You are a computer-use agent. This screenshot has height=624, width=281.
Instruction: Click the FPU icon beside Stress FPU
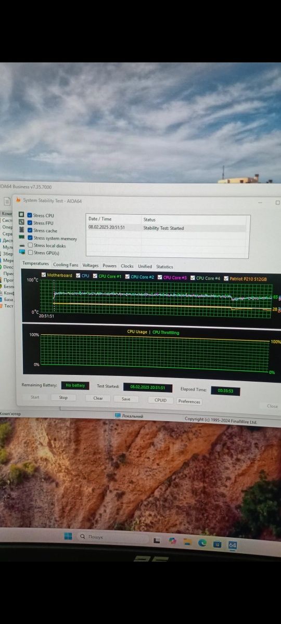coord(22,222)
